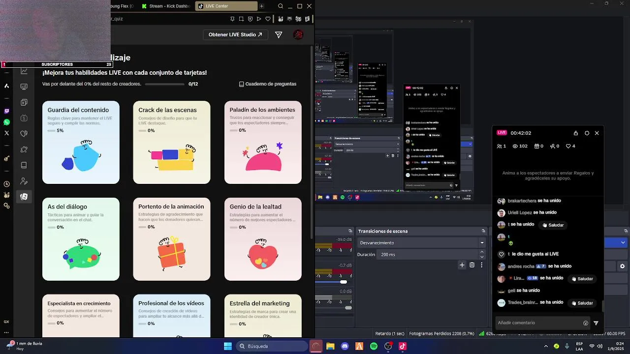Click the OBS gear icon right of chat popup

pyautogui.click(x=622, y=266)
